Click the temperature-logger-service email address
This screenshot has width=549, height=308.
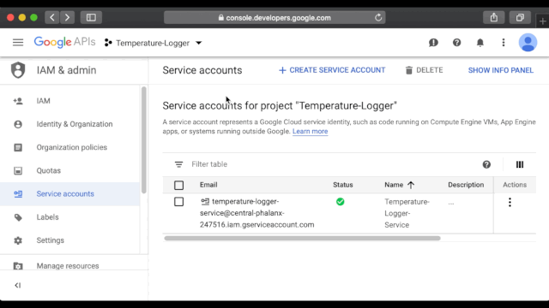(257, 213)
